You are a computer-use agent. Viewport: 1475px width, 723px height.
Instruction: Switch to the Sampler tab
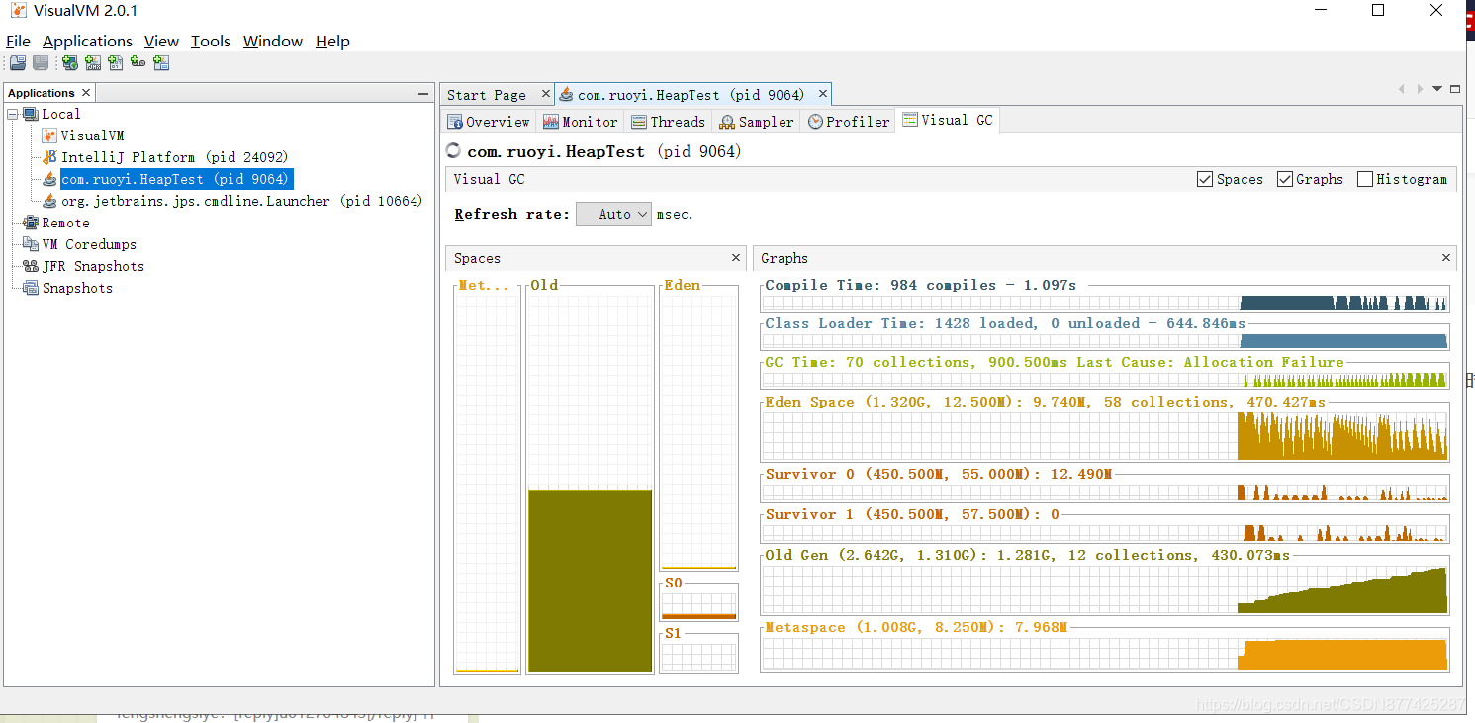pyautogui.click(x=757, y=122)
